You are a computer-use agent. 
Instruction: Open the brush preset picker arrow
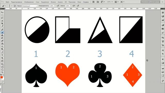click(x=12, y=6)
